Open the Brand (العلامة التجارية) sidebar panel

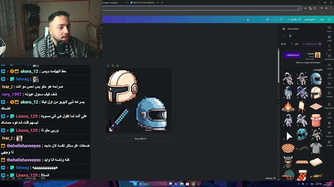pos(329,57)
